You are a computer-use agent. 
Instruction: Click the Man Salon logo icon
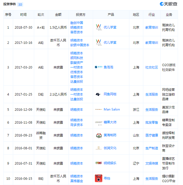(x=98, y=110)
